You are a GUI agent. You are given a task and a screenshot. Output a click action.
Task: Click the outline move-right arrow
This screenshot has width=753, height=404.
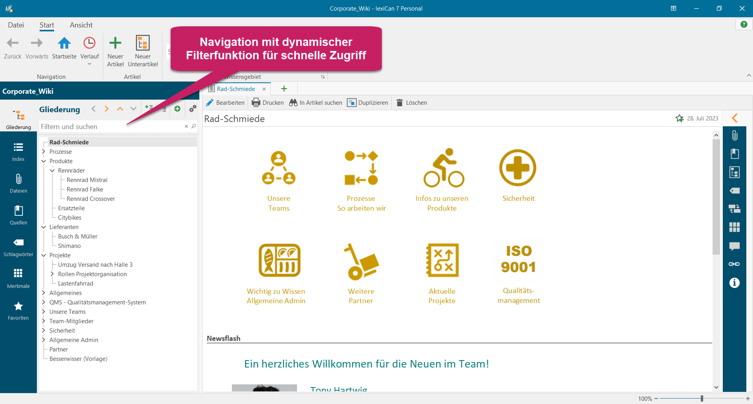pos(107,109)
